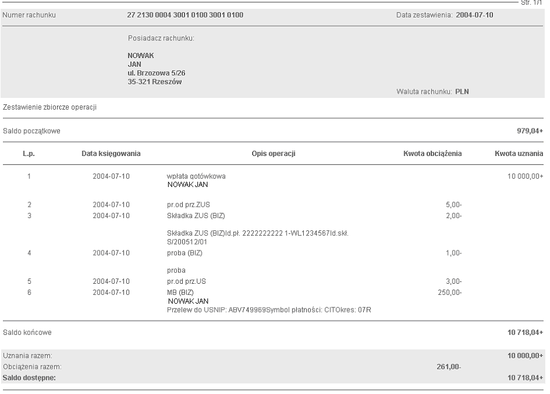
Task: Click the statement date 2004-07-10 in header
Action: [474, 15]
